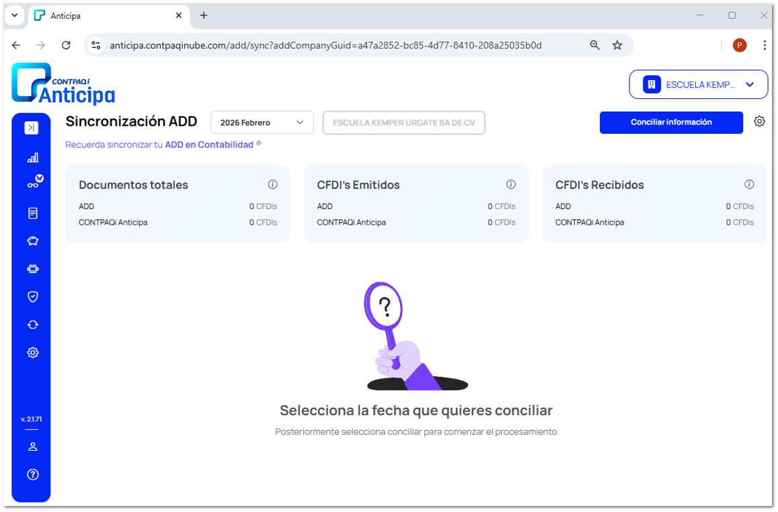Click the Conciliar información button
Image resolution: width=778 pixels, height=512 pixels.
(x=671, y=122)
